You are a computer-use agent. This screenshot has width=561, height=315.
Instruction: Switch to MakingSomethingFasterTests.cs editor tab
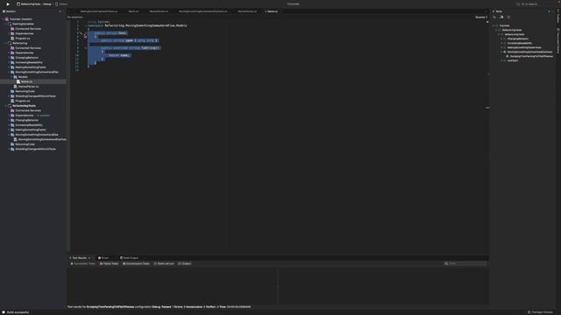pyautogui.click(x=99, y=11)
